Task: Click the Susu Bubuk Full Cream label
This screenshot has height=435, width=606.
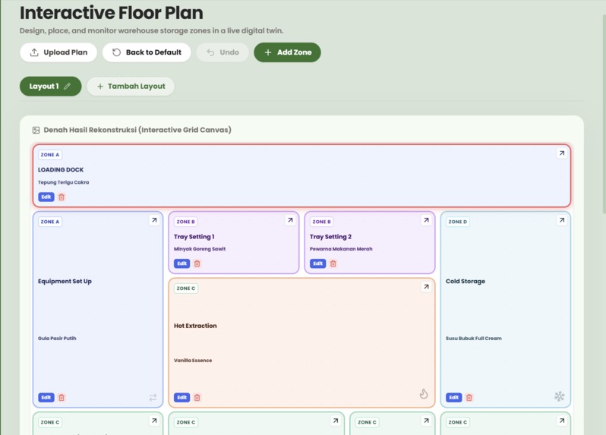Action: pyautogui.click(x=473, y=339)
